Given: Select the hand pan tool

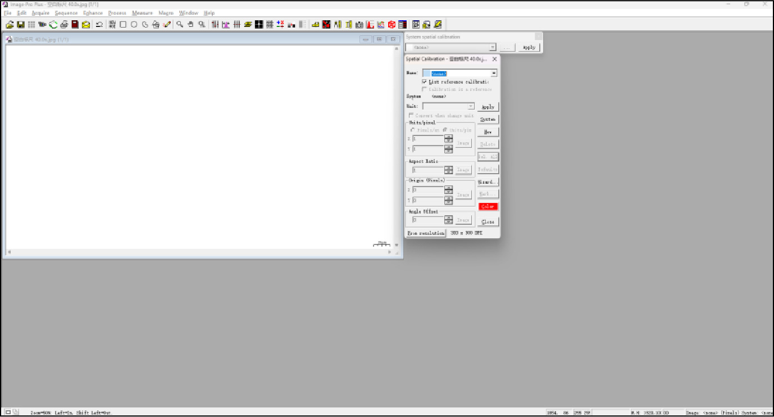Looking at the screenshot, I should pos(190,25).
